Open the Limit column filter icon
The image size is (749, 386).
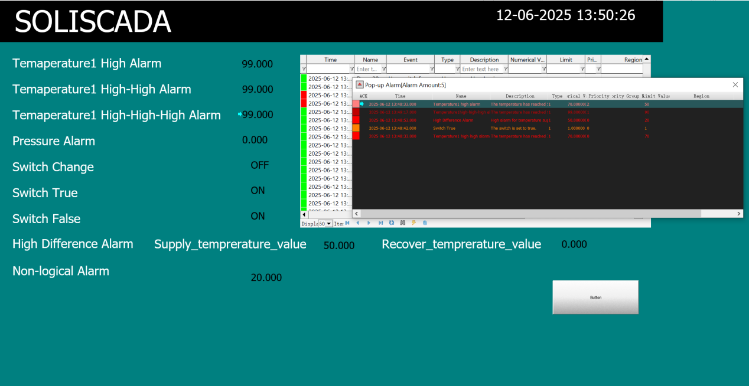tap(582, 69)
